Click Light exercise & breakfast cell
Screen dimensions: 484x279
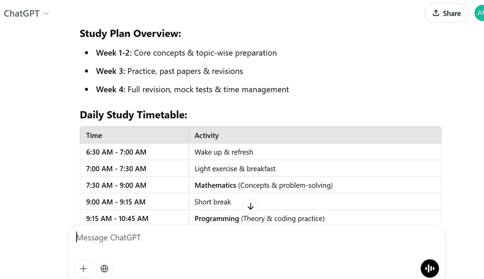tap(315, 169)
